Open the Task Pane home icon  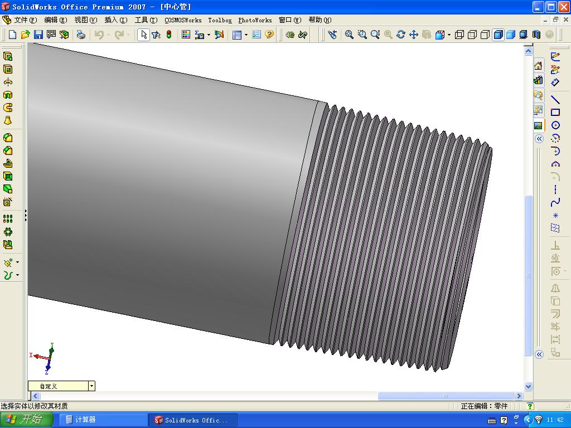(x=538, y=66)
